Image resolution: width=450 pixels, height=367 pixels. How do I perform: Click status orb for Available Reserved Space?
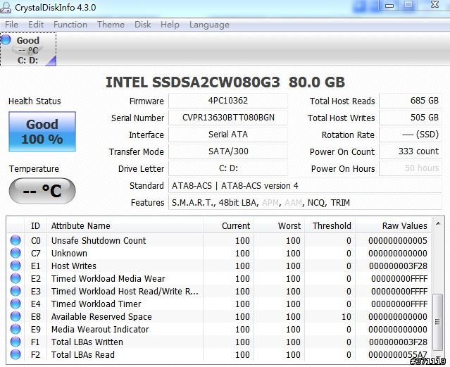(x=15, y=316)
